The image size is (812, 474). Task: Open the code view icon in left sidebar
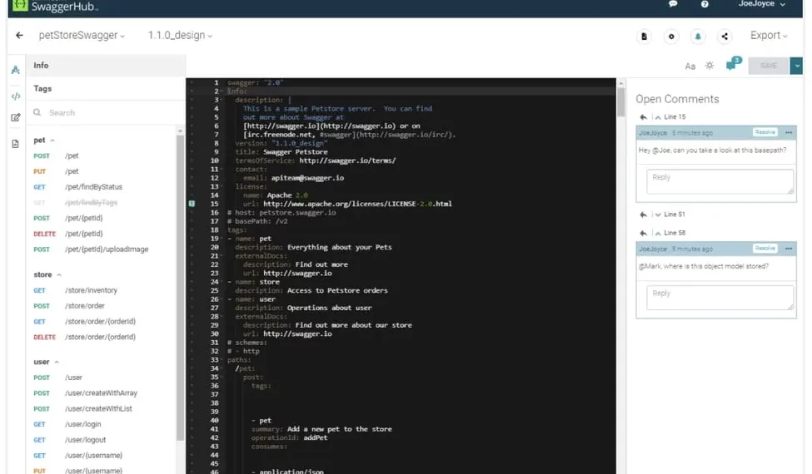click(x=16, y=96)
